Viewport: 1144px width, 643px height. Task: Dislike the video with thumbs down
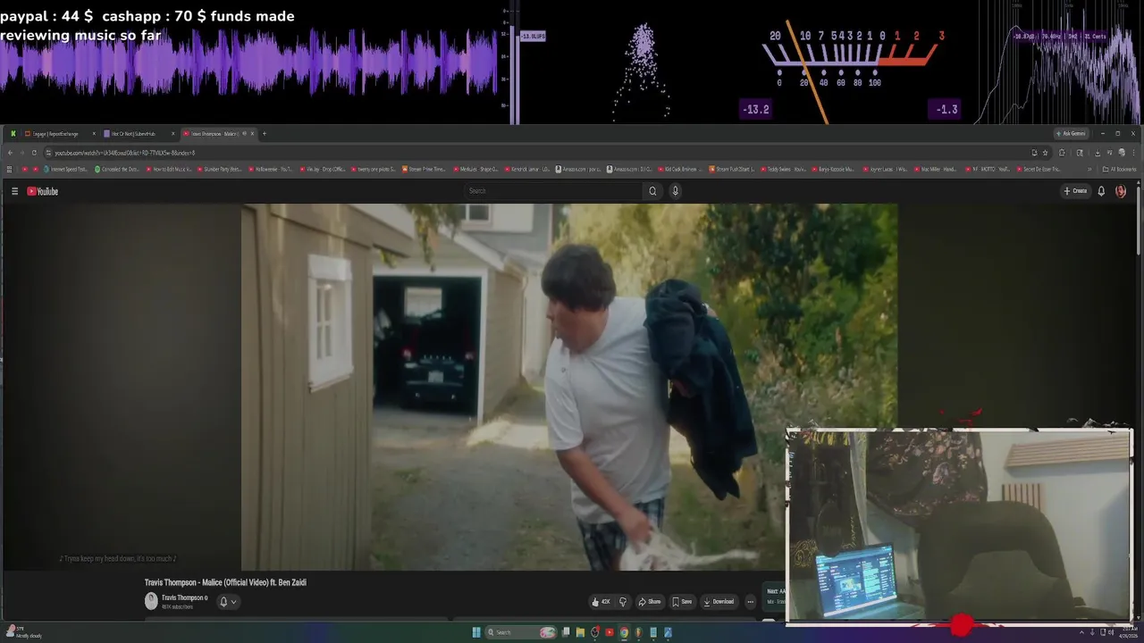click(x=623, y=602)
